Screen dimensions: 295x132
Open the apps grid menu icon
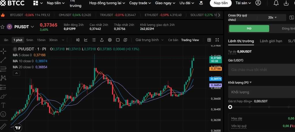point(35,3)
